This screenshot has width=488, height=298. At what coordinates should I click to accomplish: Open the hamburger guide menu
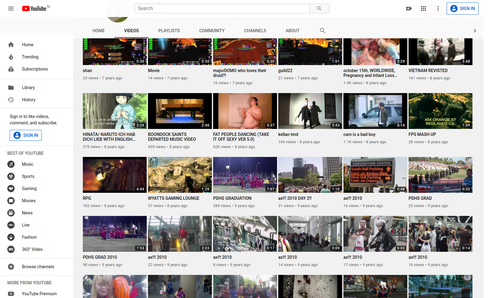pyautogui.click(x=11, y=9)
